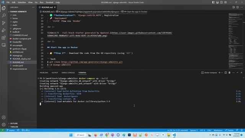
Task: Close the README.md editor tab
Action: click(x=55, y=7)
